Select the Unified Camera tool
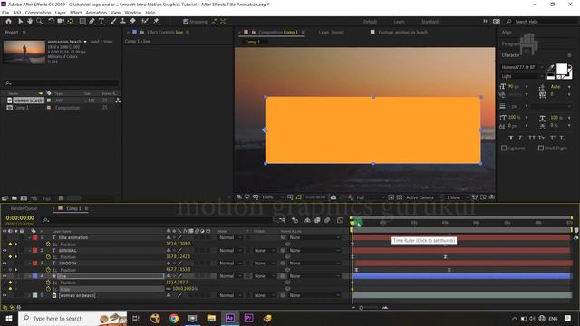This screenshot has width=580, height=326. (x=61, y=22)
